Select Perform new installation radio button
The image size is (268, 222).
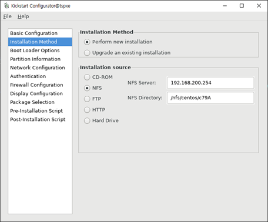point(87,42)
